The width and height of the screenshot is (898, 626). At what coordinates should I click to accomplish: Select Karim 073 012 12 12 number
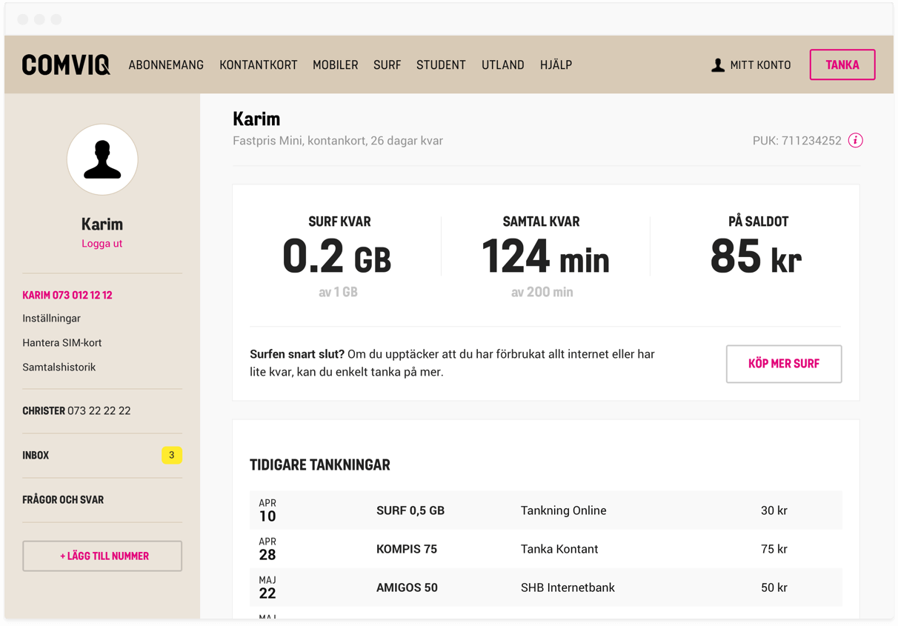tap(67, 295)
